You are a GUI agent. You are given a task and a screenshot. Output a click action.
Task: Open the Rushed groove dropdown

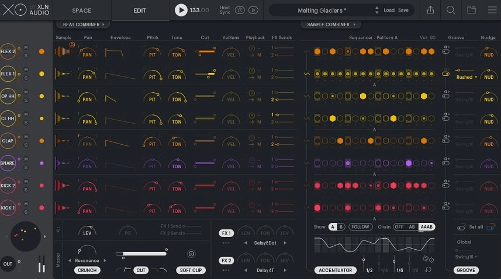pos(467,77)
